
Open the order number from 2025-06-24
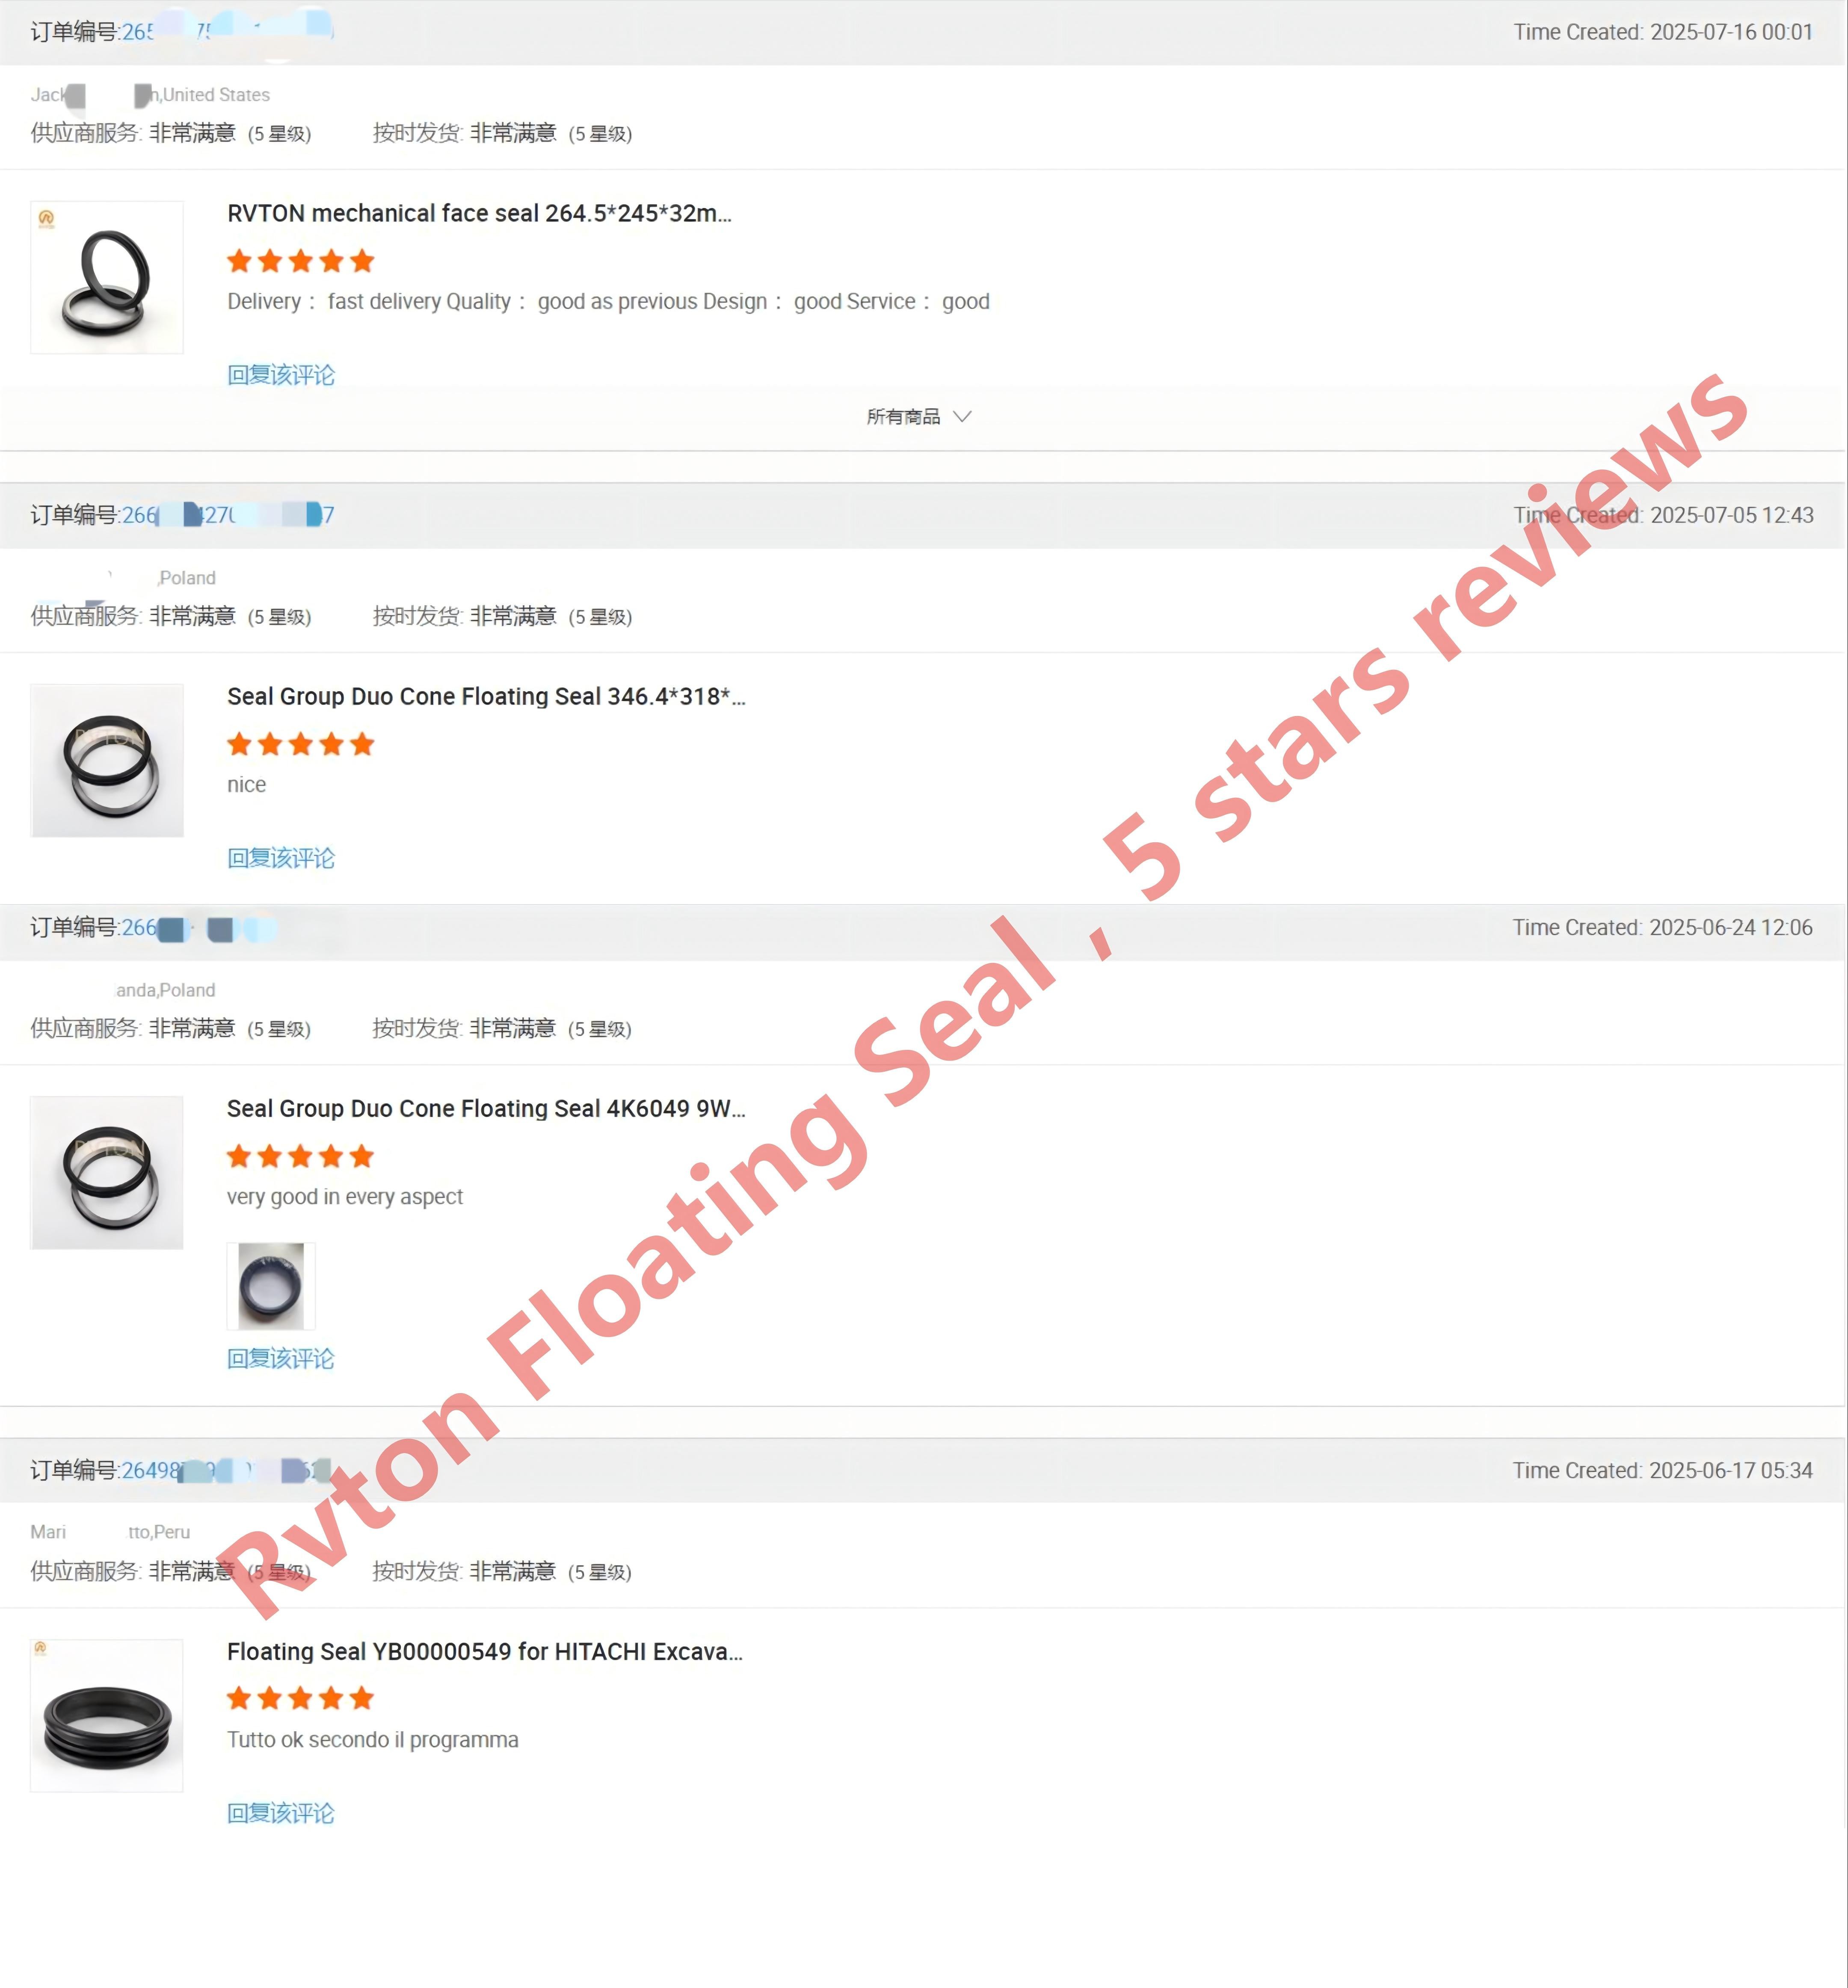pyautogui.click(x=198, y=928)
